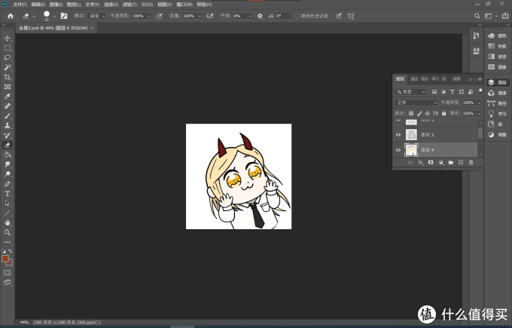Select the Dodge tool

[8, 174]
